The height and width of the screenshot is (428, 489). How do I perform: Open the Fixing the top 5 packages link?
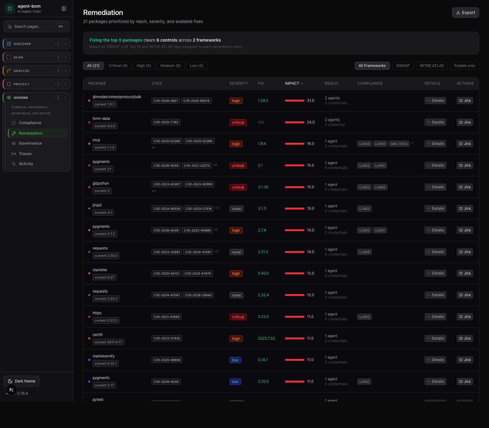pyautogui.click(x=116, y=40)
